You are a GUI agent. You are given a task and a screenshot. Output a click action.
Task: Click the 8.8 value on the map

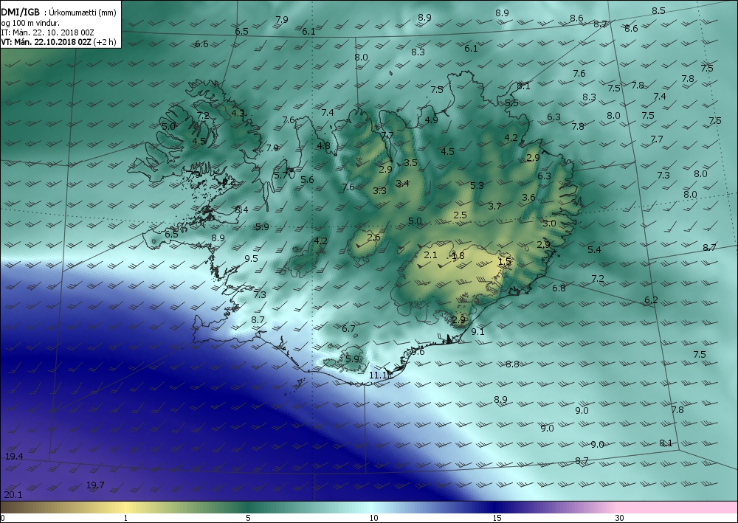tap(513, 364)
